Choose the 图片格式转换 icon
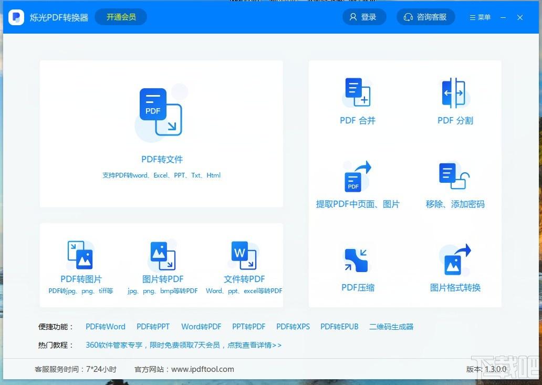542x385 pixels. pos(455,259)
